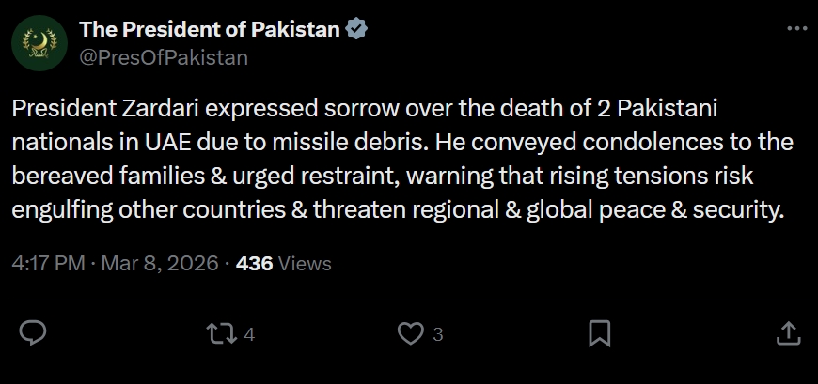Click the Mar 8, 2026 date
The height and width of the screenshot is (384, 818).
[x=159, y=264]
